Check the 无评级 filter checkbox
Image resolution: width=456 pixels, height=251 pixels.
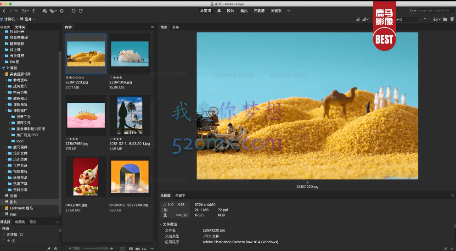click(4, 234)
